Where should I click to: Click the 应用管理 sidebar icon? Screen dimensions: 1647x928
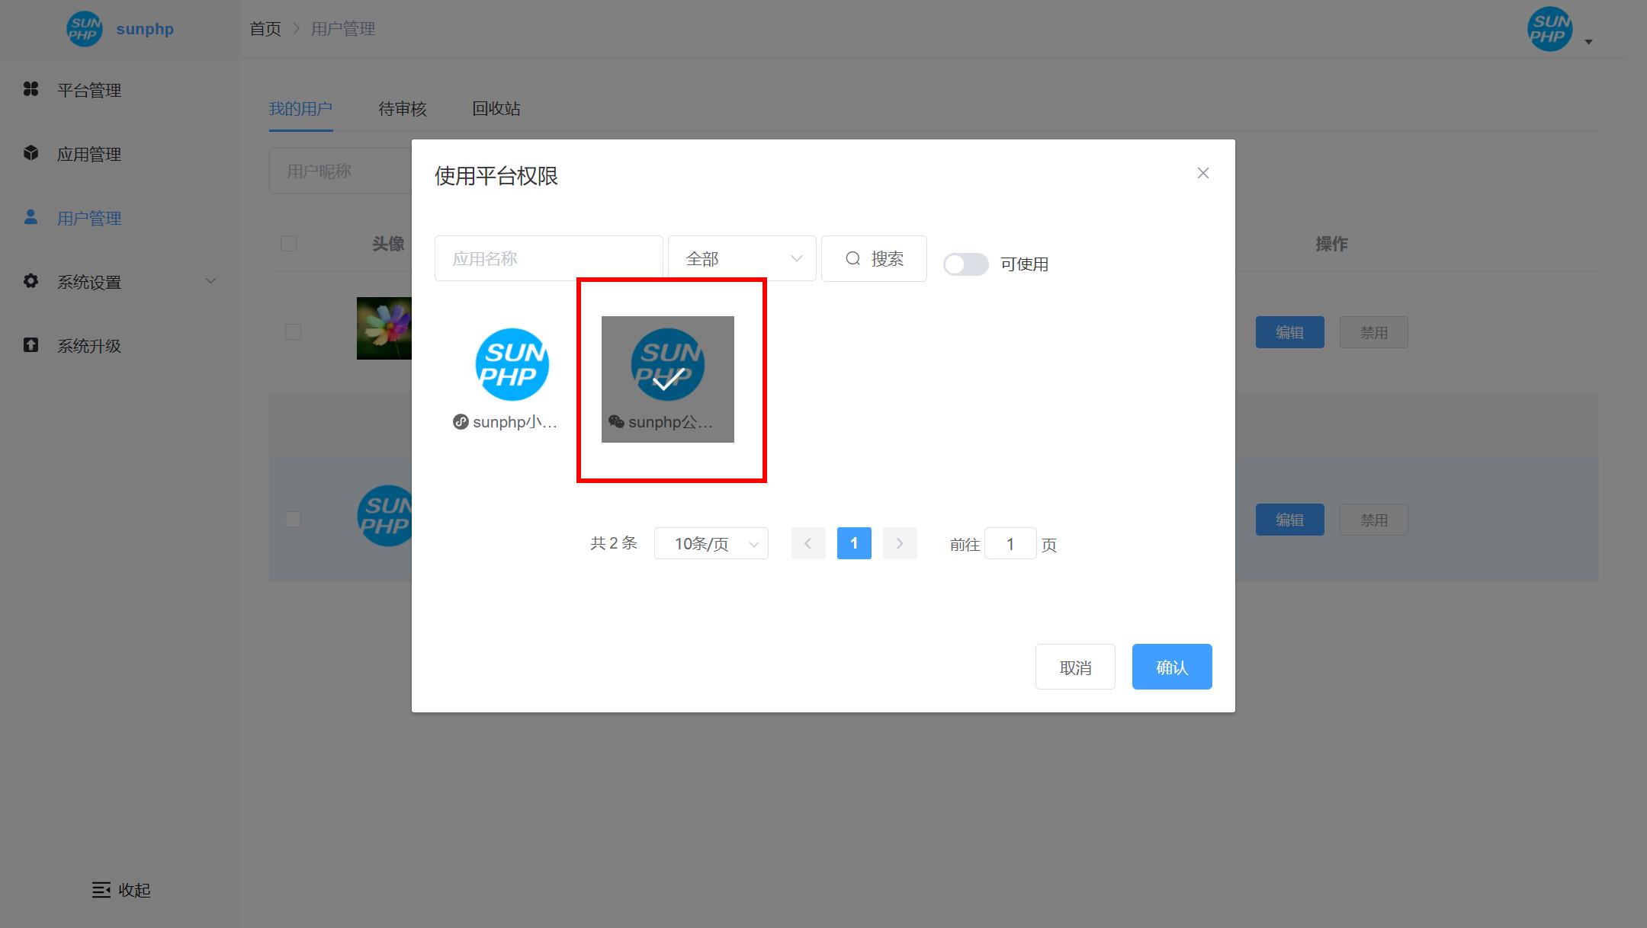(x=32, y=152)
